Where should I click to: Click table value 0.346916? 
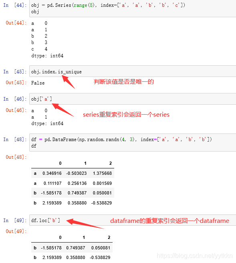[x=52, y=173]
